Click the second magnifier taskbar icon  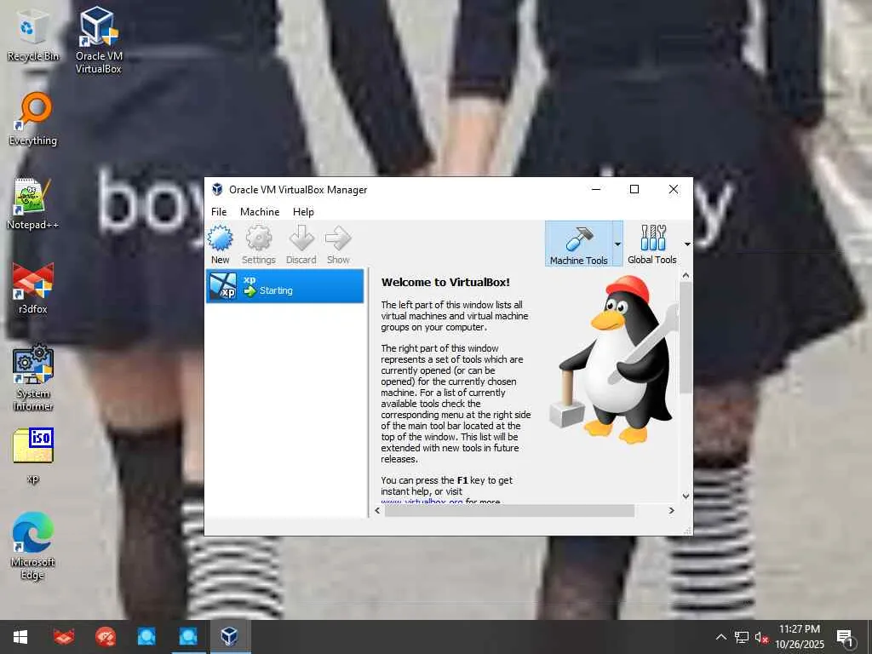click(x=188, y=637)
